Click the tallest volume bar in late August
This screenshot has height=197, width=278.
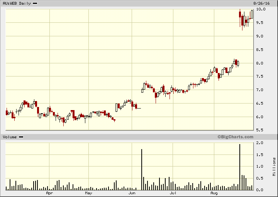pos(240,167)
